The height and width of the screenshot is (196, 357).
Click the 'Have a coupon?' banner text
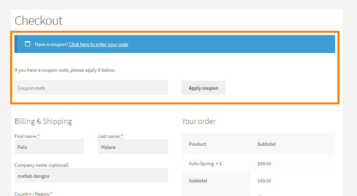[51, 44]
